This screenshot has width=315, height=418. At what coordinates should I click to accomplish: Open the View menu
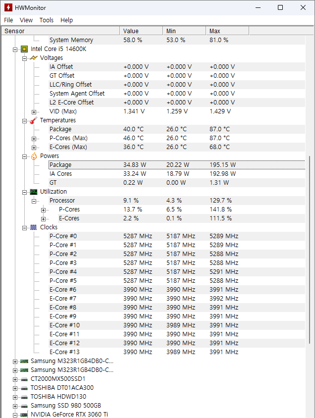click(x=26, y=20)
